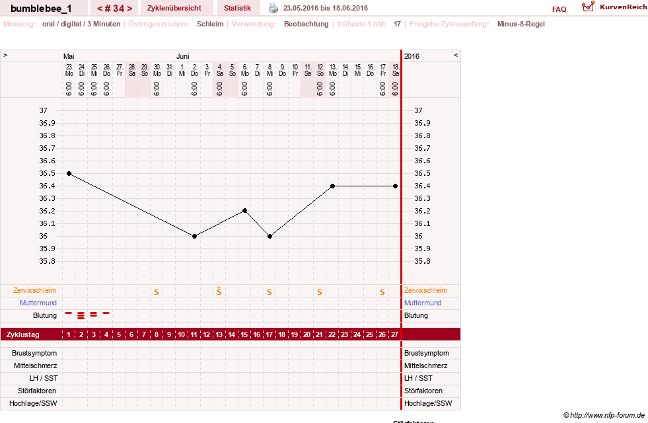This screenshot has width=648, height=423.
Task: Go to next cycle after #34
Action: (129, 9)
